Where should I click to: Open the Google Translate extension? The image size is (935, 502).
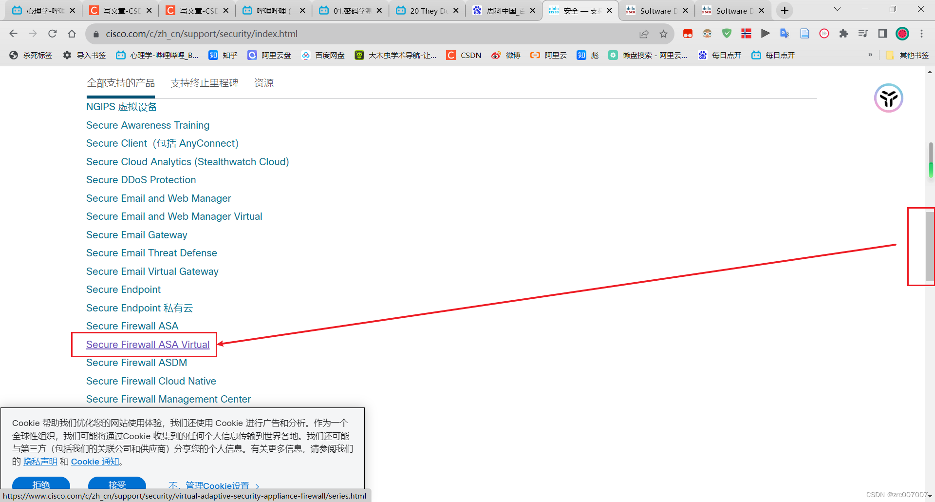pyautogui.click(x=785, y=34)
